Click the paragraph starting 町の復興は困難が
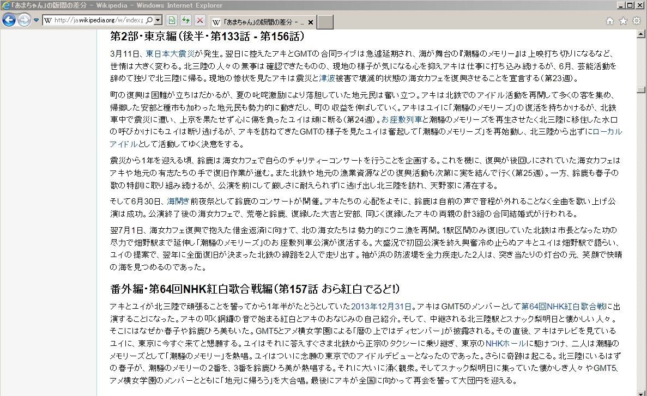 [366, 120]
